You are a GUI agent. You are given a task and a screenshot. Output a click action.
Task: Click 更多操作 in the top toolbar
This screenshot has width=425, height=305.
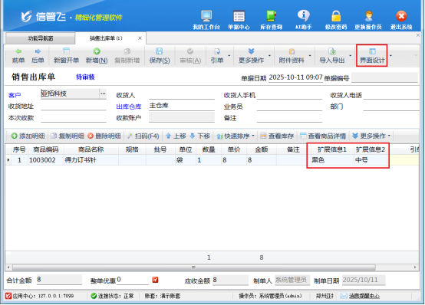[x=252, y=56]
